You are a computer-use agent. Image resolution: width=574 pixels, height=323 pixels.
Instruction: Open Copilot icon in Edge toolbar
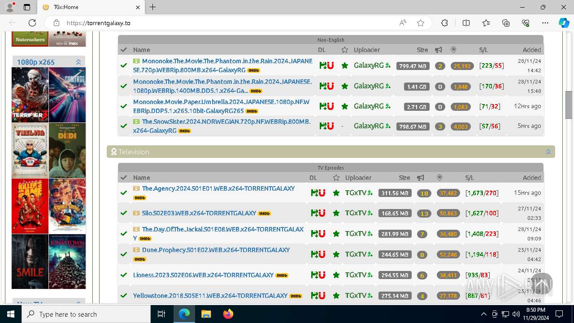(x=564, y=23)
